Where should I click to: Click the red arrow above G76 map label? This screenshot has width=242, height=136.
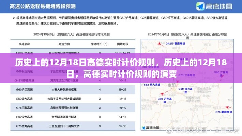[228, 107]
